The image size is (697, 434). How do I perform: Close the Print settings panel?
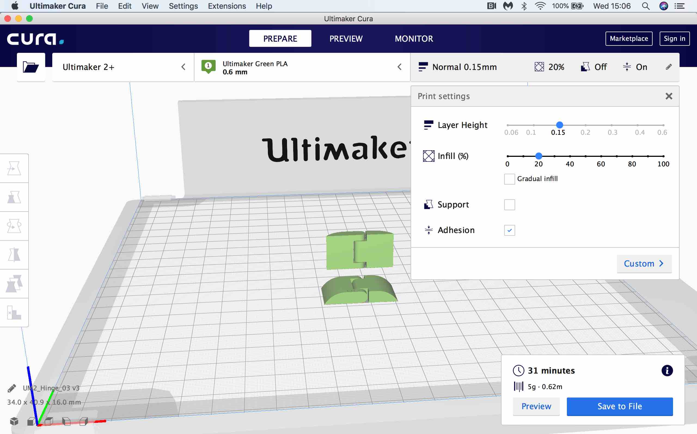[669, 96]
